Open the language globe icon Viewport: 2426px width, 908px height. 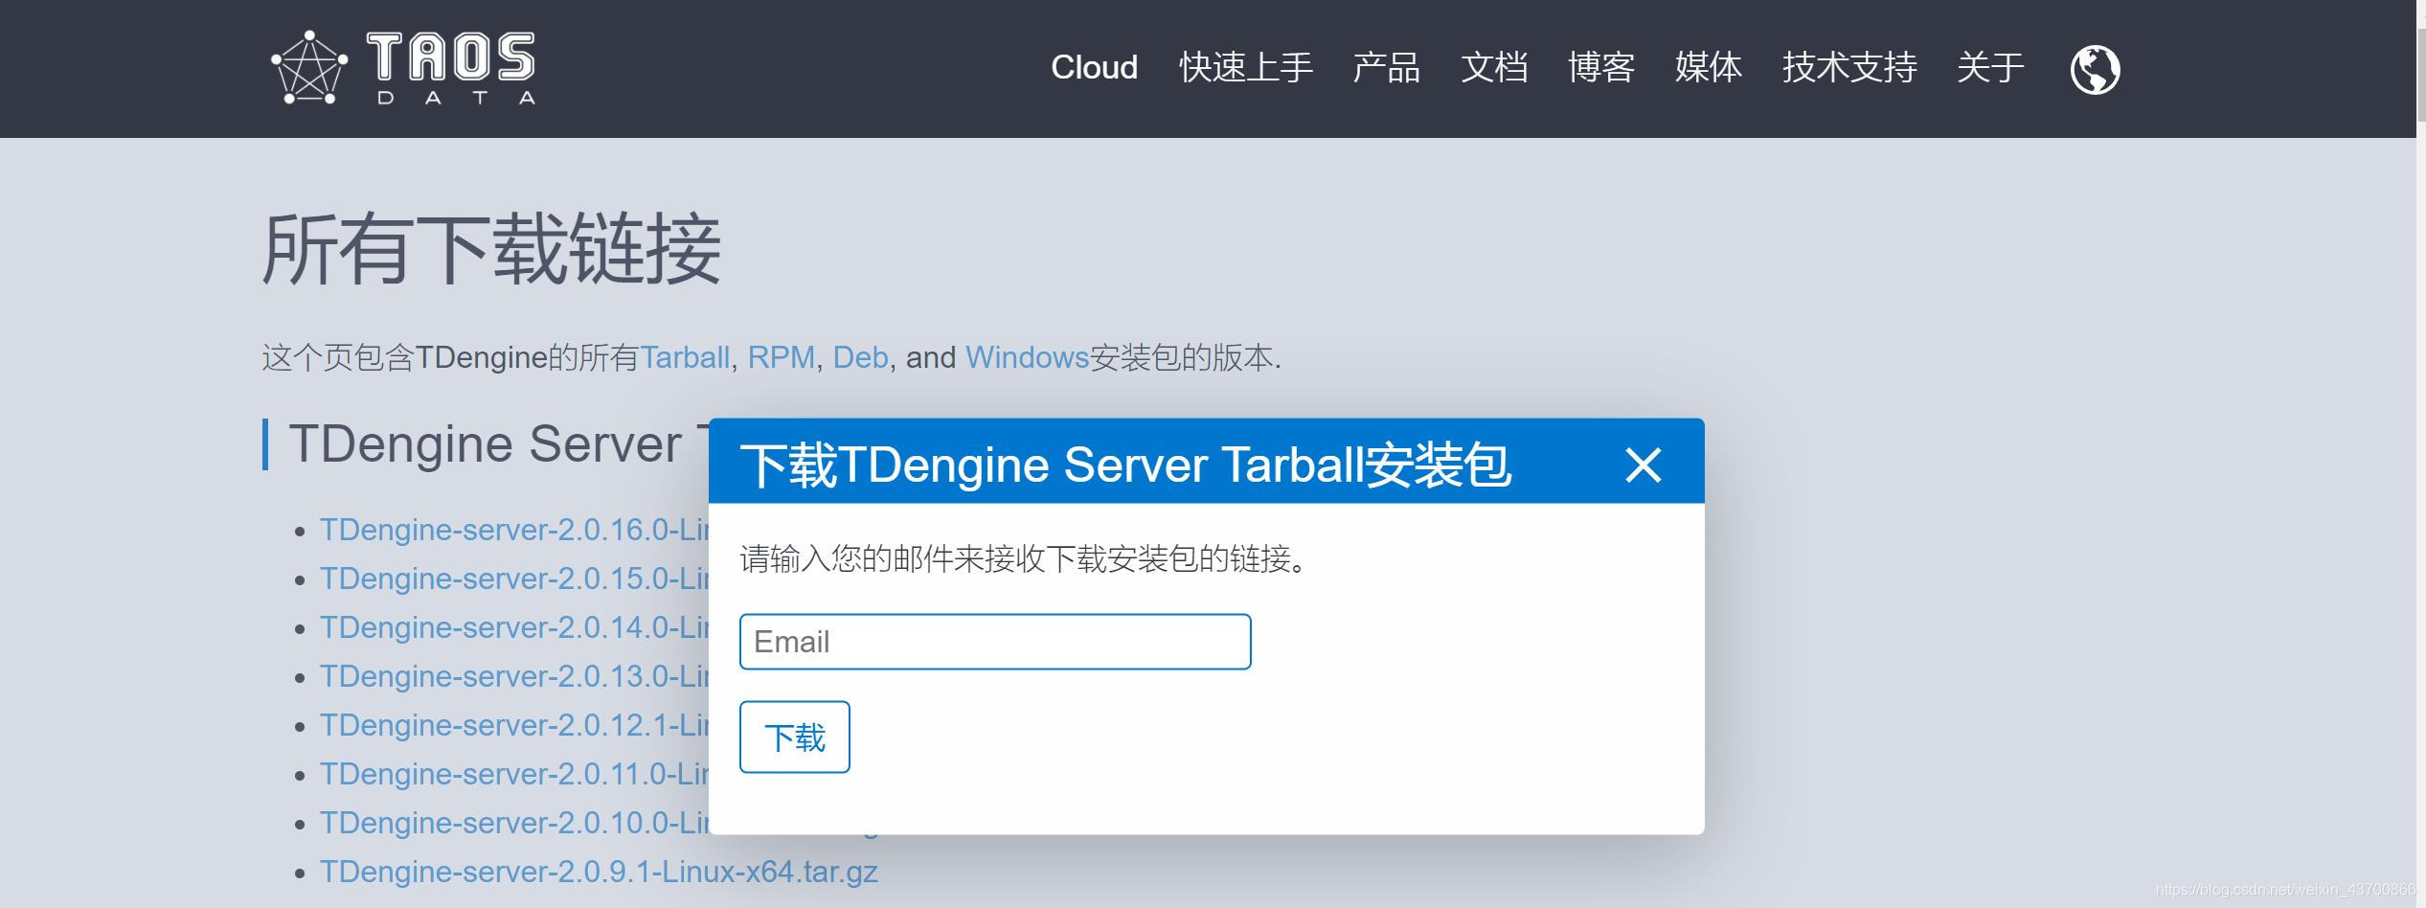click(2095, 69)
